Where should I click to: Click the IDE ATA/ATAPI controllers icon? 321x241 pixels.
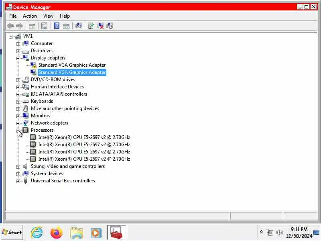click(26, 94)
